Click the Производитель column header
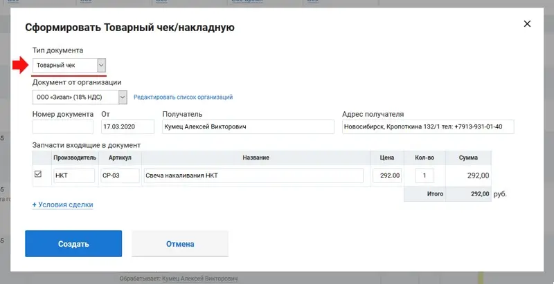554x284 pixels. click(x=75, y=158)
